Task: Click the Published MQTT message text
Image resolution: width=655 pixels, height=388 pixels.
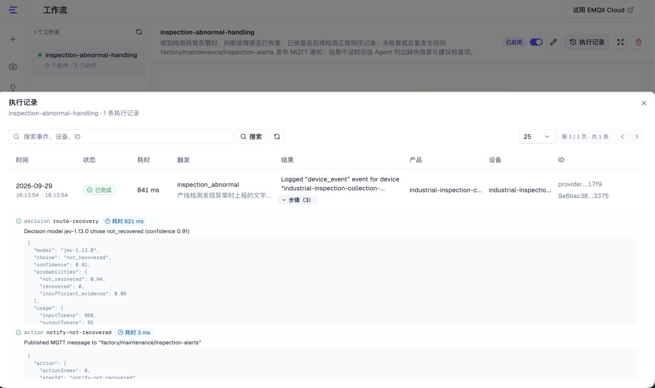Action: pyautogui.click(x=112, y=343)
